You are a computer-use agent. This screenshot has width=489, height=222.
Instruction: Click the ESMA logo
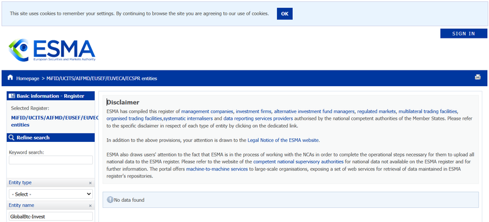point(52,50)
